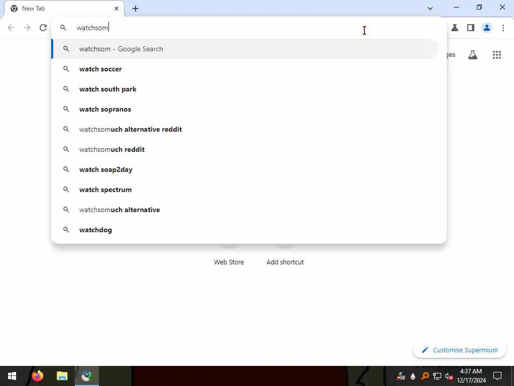Open the profile avatar menu

pyautogui.click(x=487, y=28)
